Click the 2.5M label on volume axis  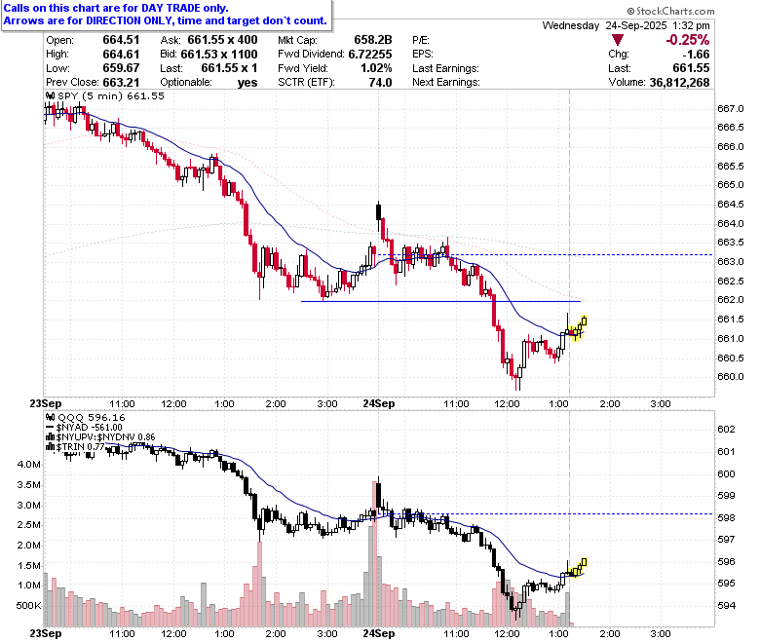coord(29,525)
